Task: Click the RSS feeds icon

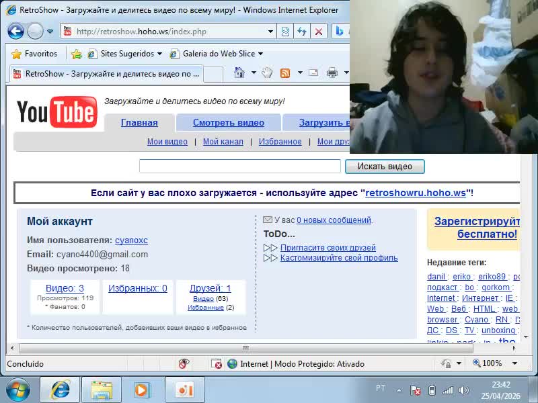Action: 285,73
